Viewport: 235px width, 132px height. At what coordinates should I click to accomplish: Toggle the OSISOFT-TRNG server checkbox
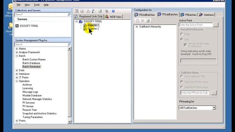[x=17, y=26]
